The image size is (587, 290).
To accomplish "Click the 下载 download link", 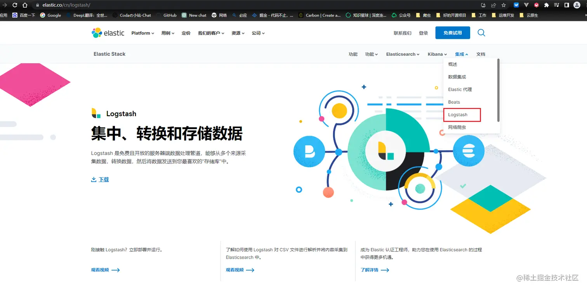I will coord(100,180).
